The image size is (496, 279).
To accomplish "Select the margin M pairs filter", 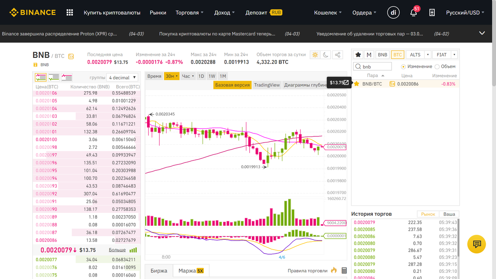I will 369,55.
